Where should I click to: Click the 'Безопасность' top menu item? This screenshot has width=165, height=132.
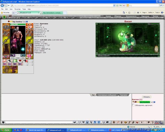click(131, 16)
